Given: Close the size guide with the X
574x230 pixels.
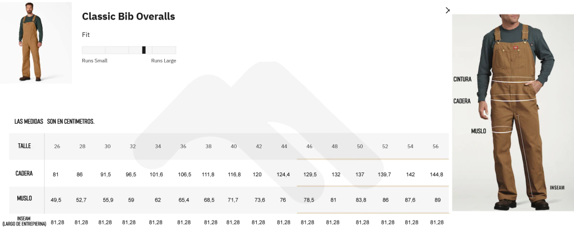Looking at the screenshot, I should [x=447, y=11].
